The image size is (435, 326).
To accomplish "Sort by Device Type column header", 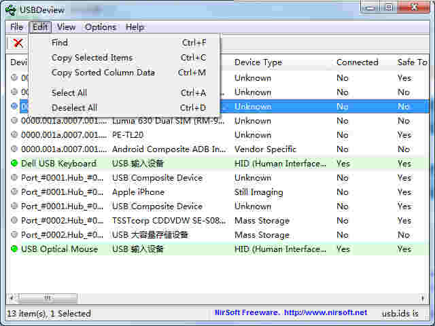I will (258, 62).
